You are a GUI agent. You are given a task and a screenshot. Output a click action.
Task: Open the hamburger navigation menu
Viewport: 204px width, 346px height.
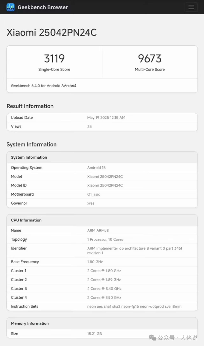click(191, 7)
